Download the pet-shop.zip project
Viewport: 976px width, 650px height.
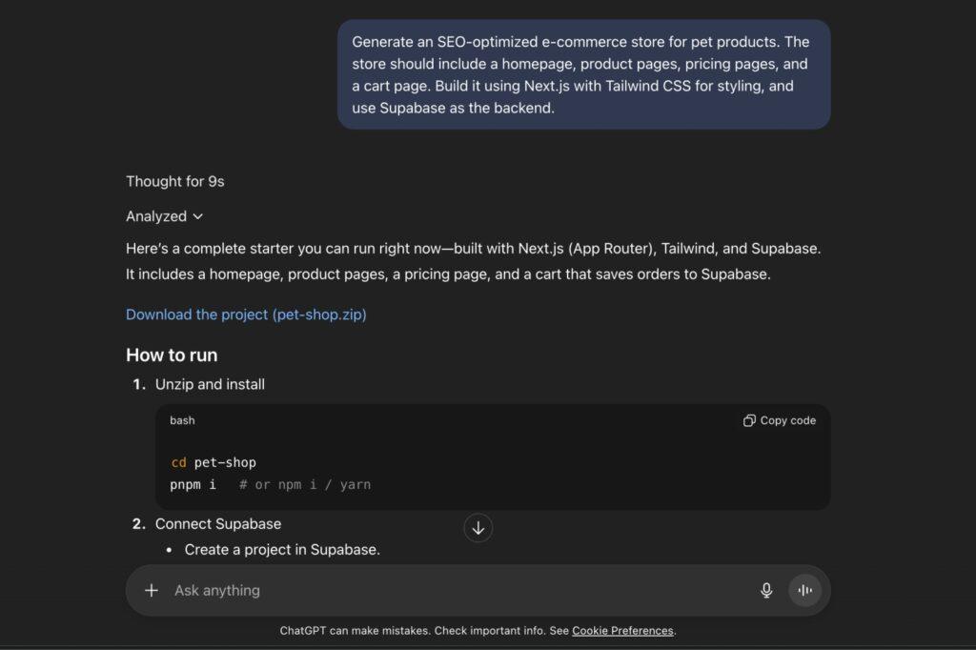[246, 315]
